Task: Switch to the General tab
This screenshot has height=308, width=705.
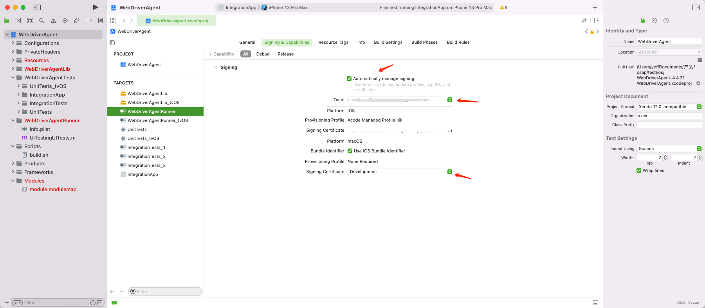Action: (x=247, y=42)
